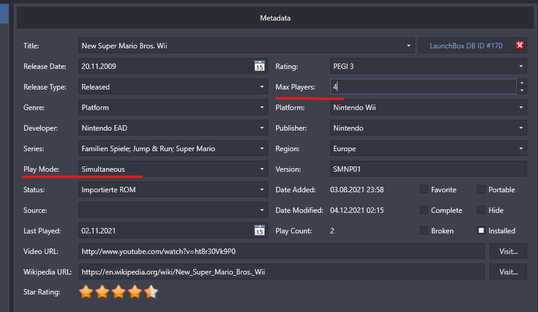Screen dimensions: 538x312
Task: Open the Platform dropdown showing Nintendo Wii
Action: [428, 107]
